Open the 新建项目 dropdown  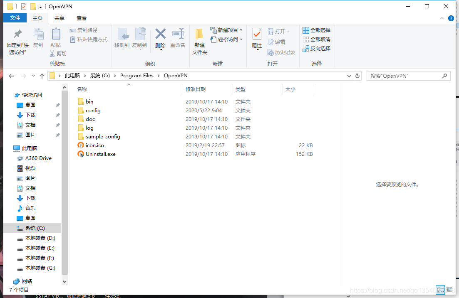point(226,30)
